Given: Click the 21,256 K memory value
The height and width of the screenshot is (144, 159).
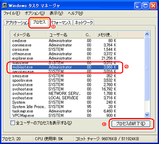Looking at the screenshot, I should (109, 58).
